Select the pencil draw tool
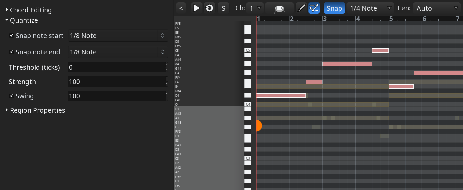463x190 pixels. click(301, 8)
